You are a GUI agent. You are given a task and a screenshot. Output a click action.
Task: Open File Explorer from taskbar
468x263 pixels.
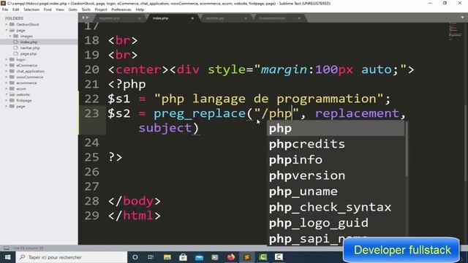(167, 257)
